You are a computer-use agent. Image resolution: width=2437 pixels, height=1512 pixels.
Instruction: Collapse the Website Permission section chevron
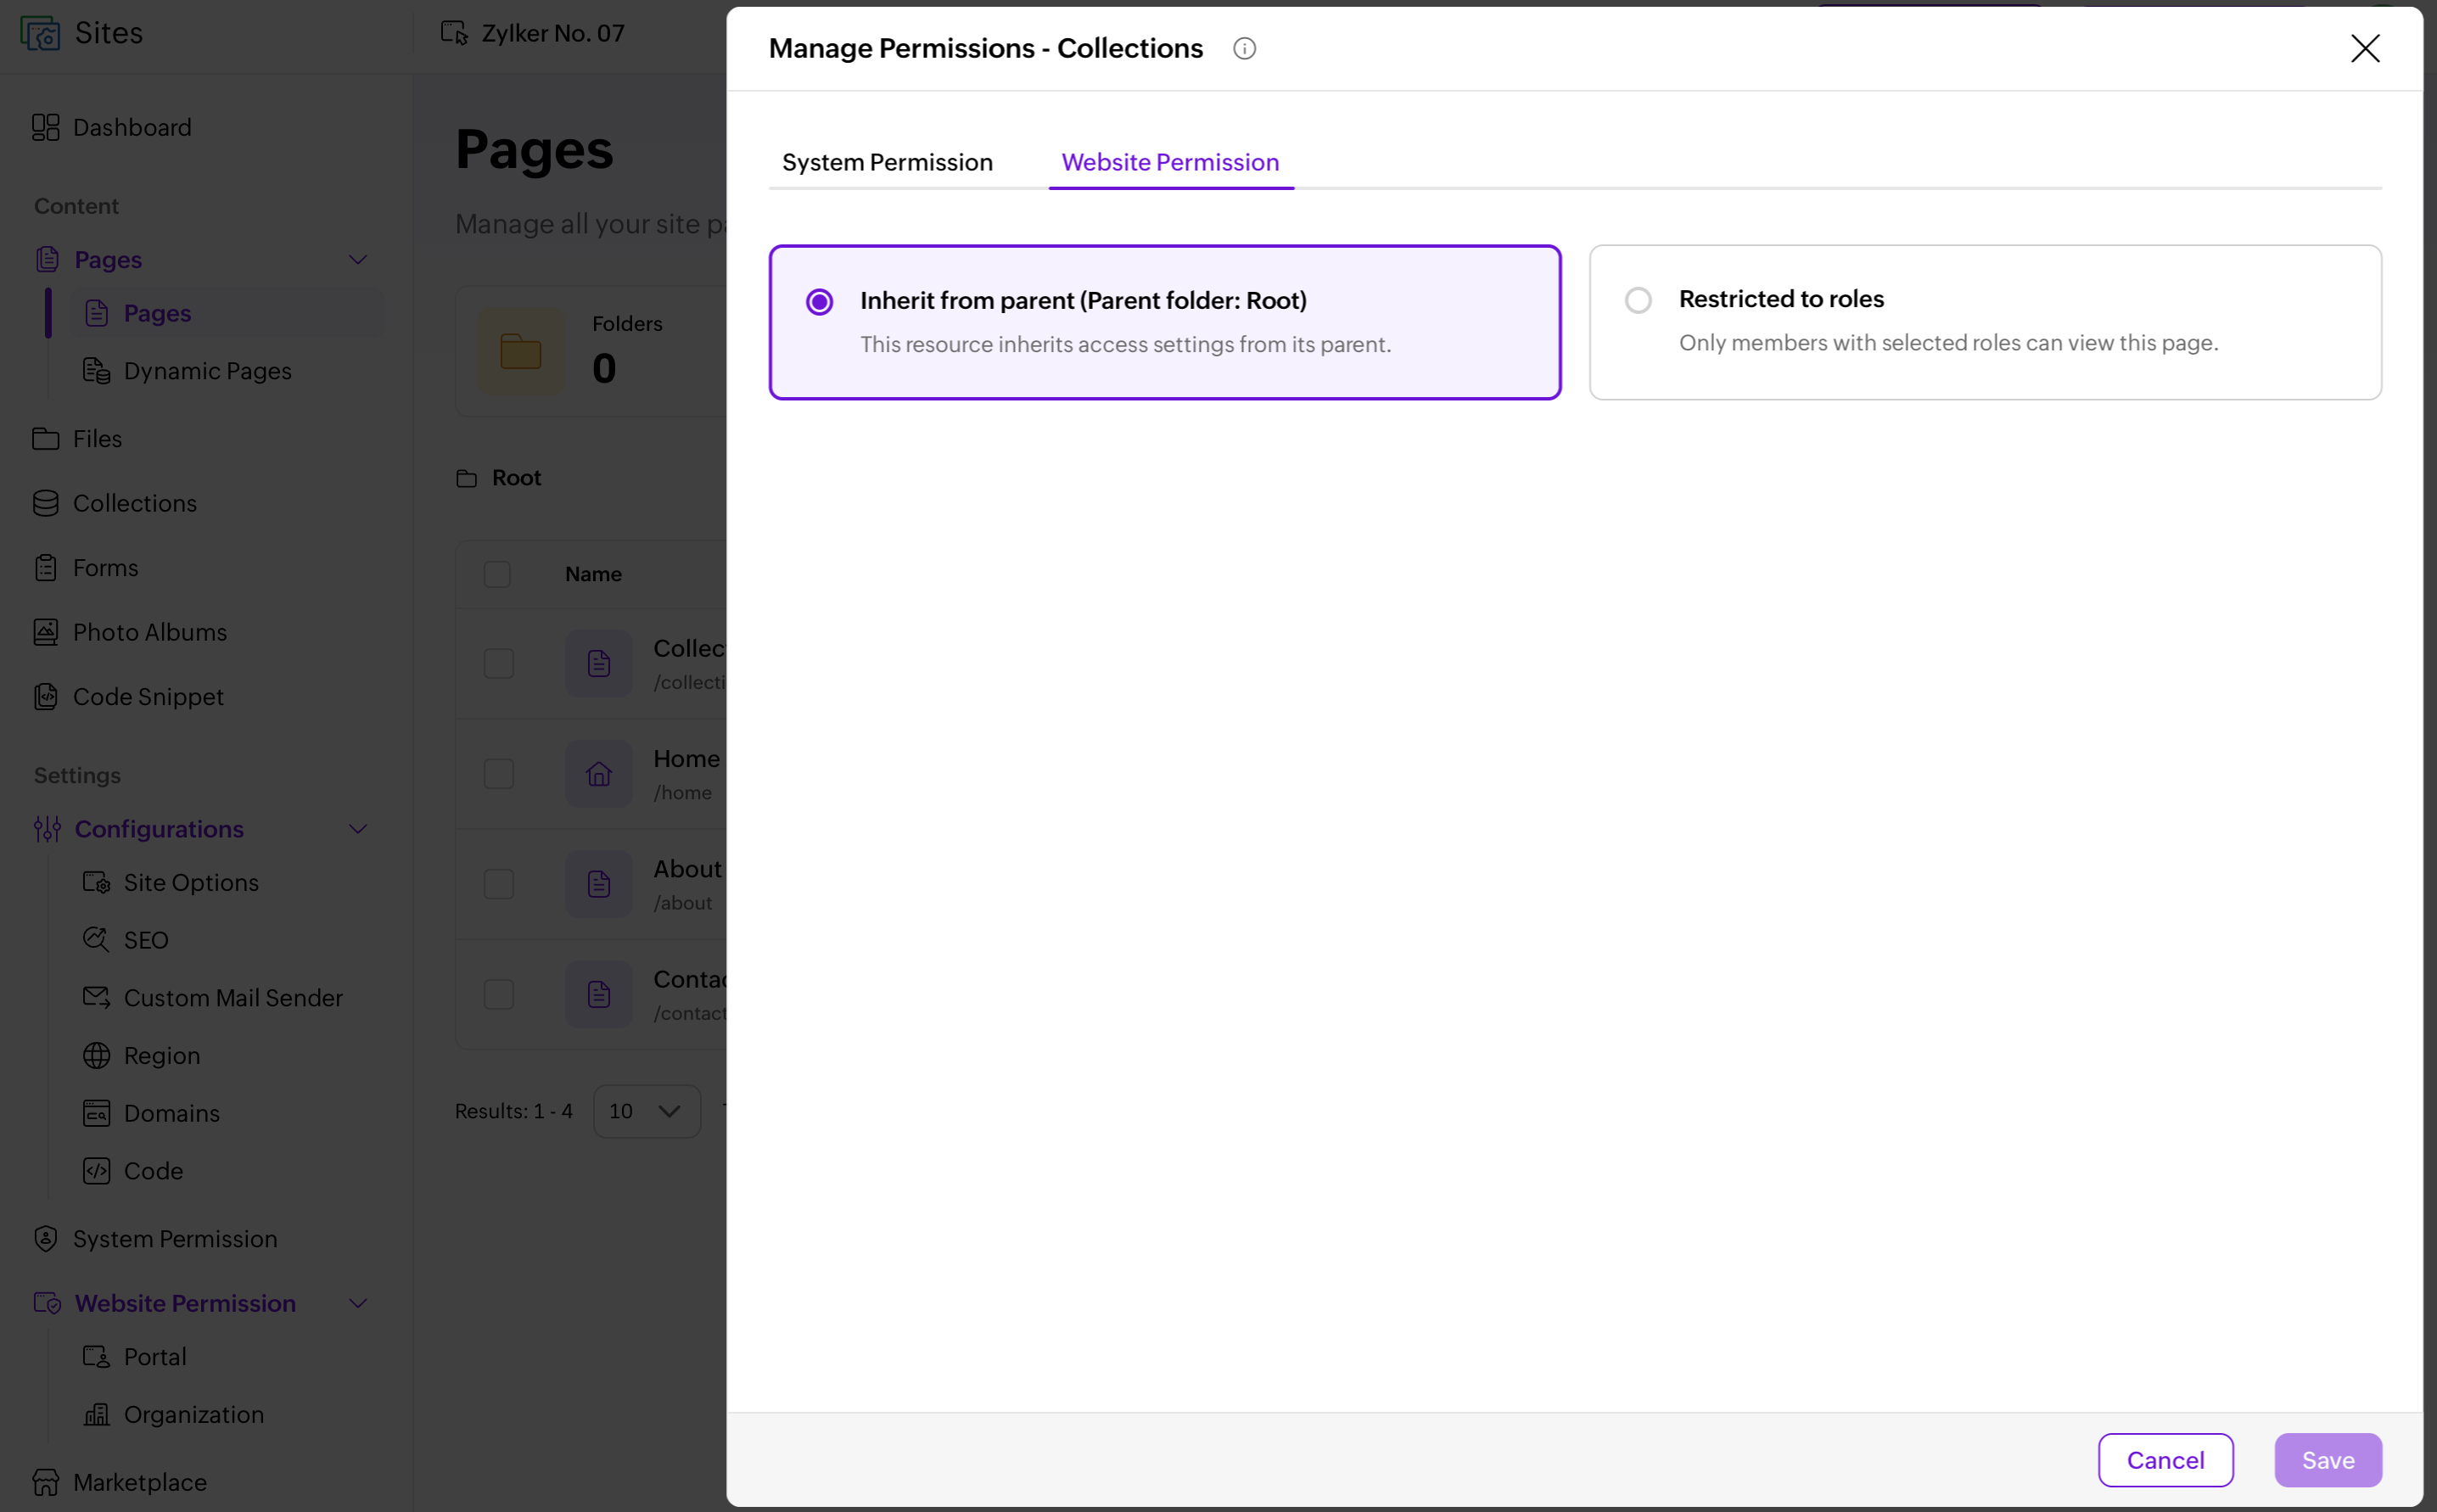point(358,1303)
